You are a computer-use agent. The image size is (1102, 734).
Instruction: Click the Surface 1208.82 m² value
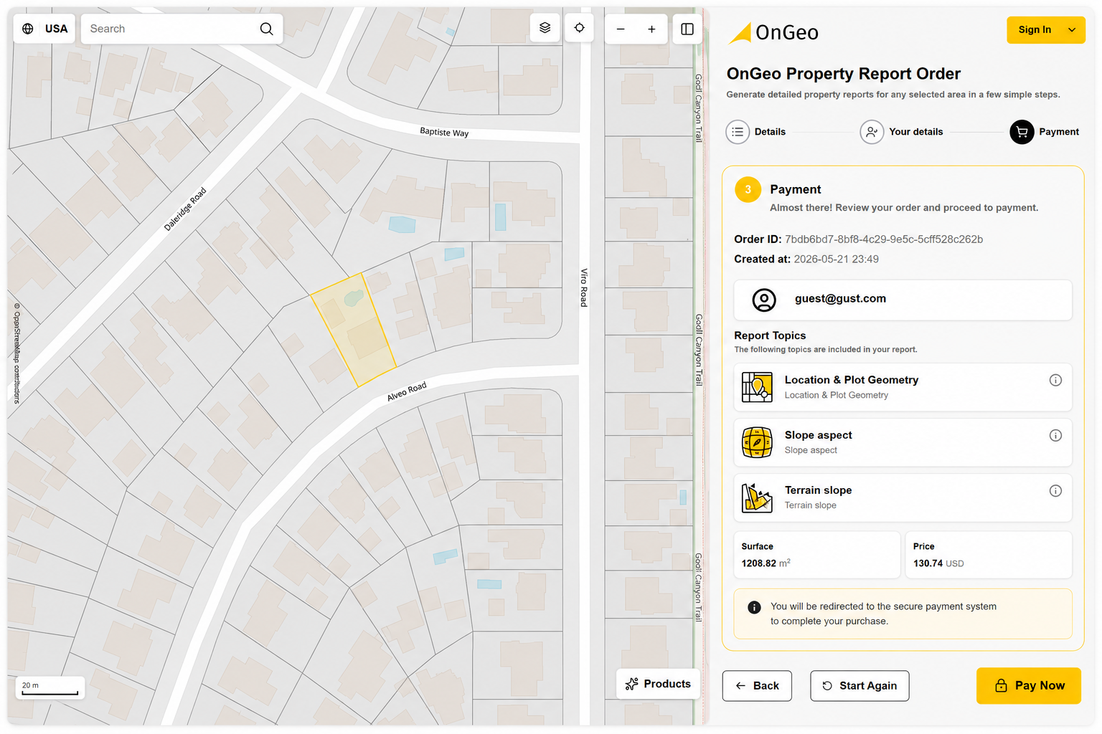tap(766, 563)
